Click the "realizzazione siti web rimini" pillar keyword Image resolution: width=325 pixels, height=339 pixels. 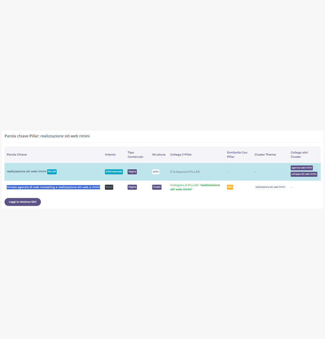point(26,172)
